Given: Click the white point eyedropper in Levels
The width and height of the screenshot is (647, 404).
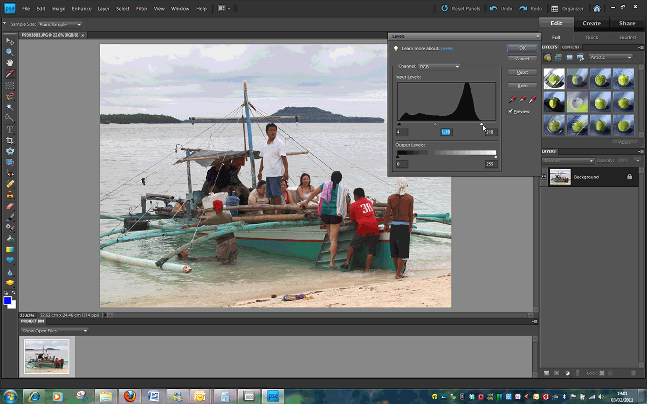Looking at the screenshot, I should (x=533, y=99).
